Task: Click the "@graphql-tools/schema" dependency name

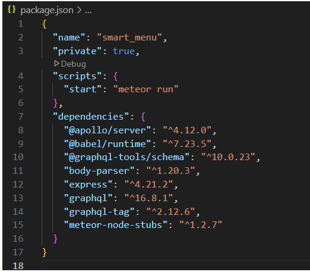Action: (126, 157)
